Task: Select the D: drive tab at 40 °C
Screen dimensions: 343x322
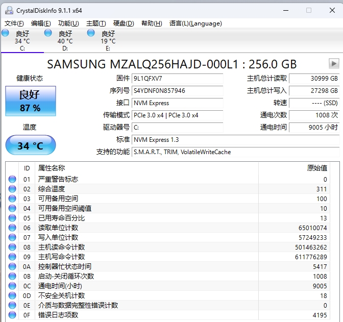Action: click(65, 41)
